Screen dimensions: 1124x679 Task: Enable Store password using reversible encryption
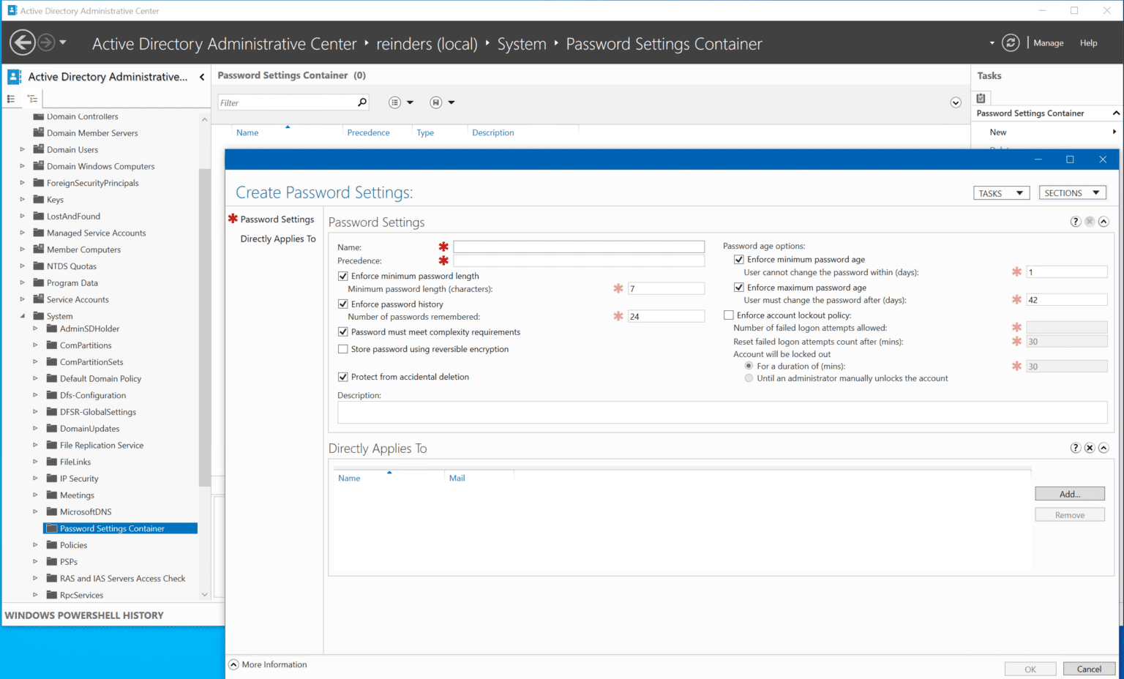click(342, 349)
